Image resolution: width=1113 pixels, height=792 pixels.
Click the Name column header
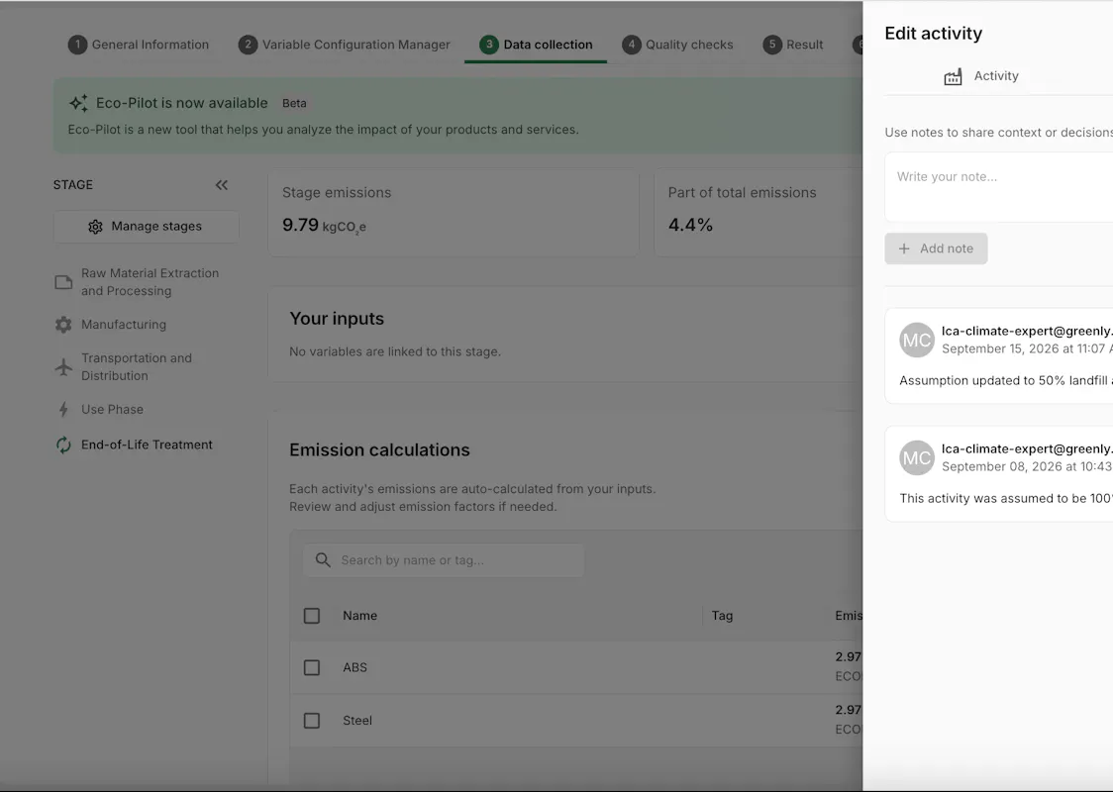click(x=359, y=616)
